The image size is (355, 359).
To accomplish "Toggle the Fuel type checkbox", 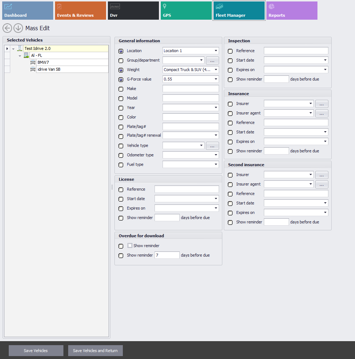I will click(x=121, y=165).
